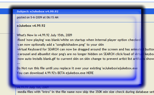Click the bold heading 'eJukebox v4.99.92'

pyautogui.click(x=31, y=26)
